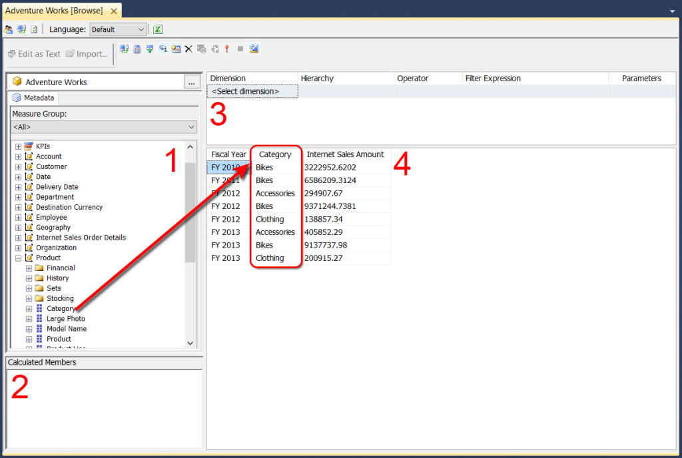Click the Reconnect icon in top toolbar
The image size is (682, 458).
(21, 29)
